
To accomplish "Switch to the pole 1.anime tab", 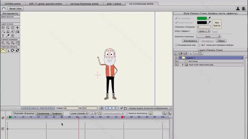I will 114,4.
